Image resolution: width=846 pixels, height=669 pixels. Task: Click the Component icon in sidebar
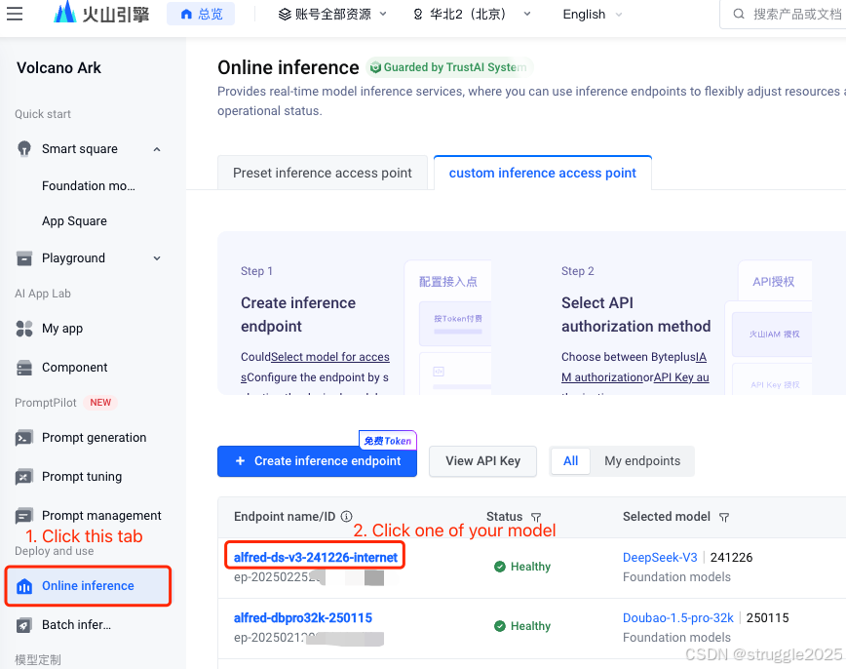point(24,368)
